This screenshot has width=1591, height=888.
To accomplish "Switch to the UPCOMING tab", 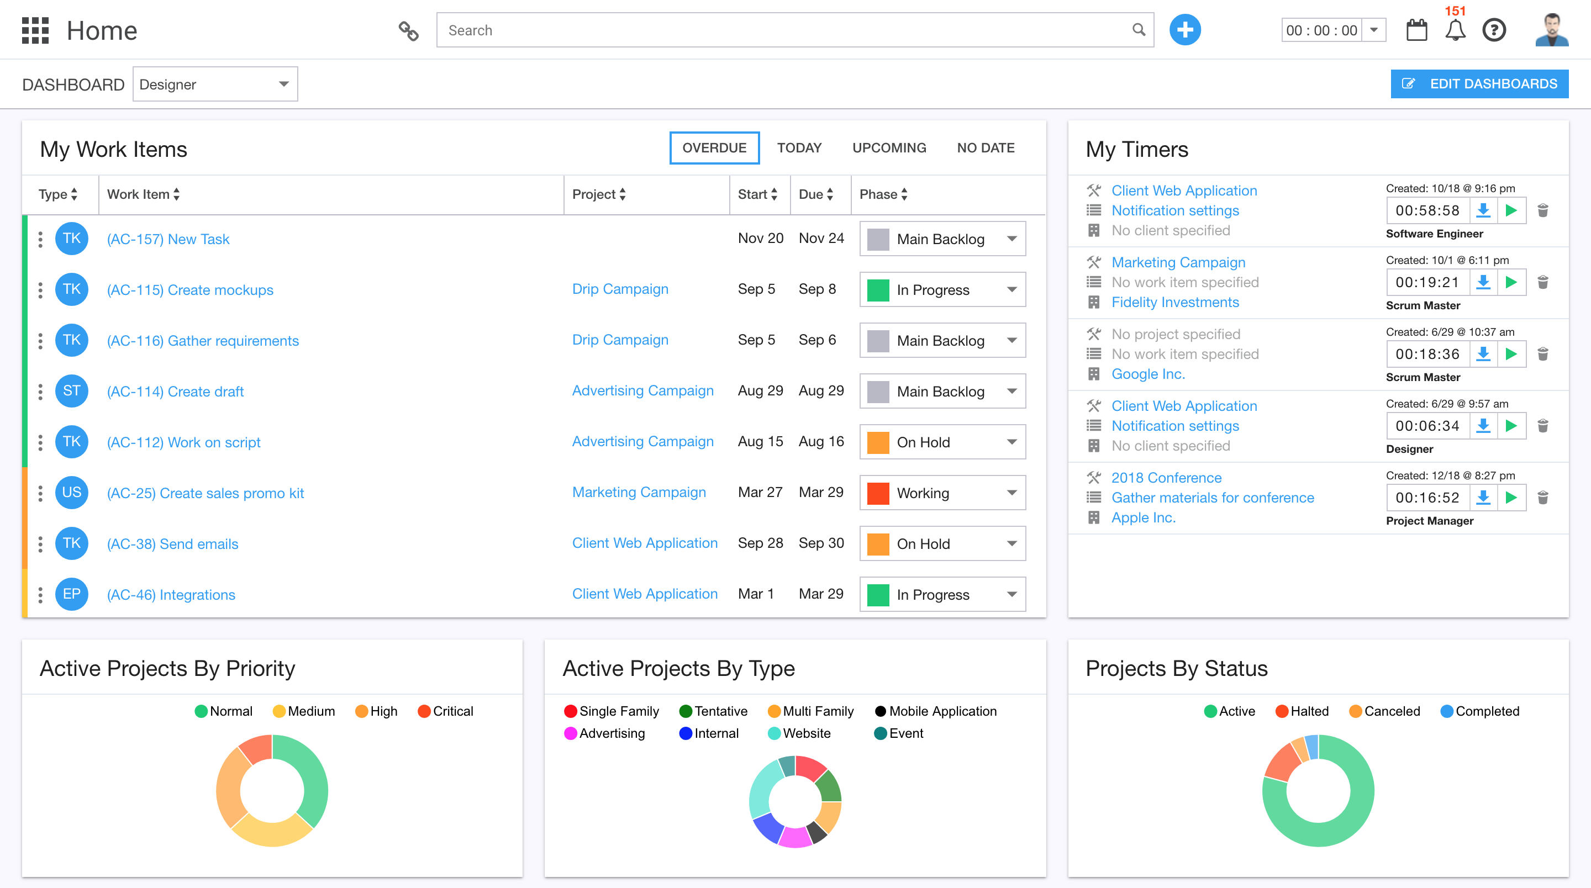I will tap(889, 147).
